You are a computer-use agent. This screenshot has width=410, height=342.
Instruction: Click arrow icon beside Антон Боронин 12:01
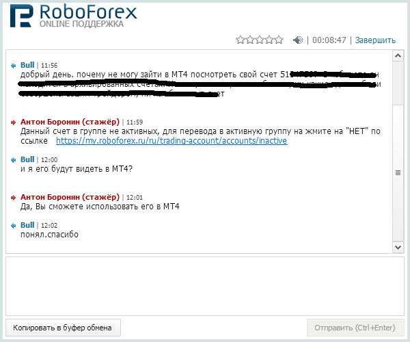14,198
